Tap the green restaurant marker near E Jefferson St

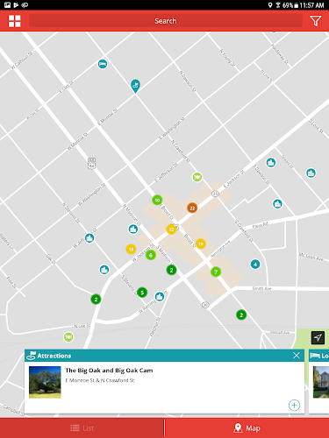[x=197, y=177]
